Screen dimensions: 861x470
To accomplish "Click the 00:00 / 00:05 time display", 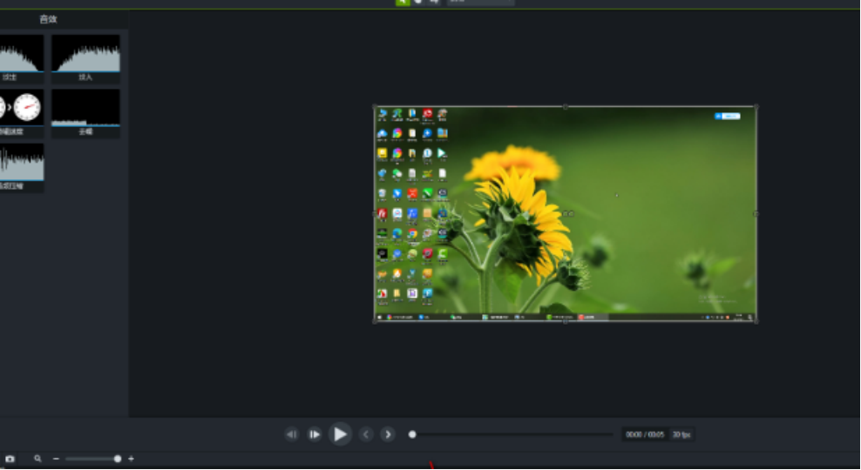I will click(645, 434).
